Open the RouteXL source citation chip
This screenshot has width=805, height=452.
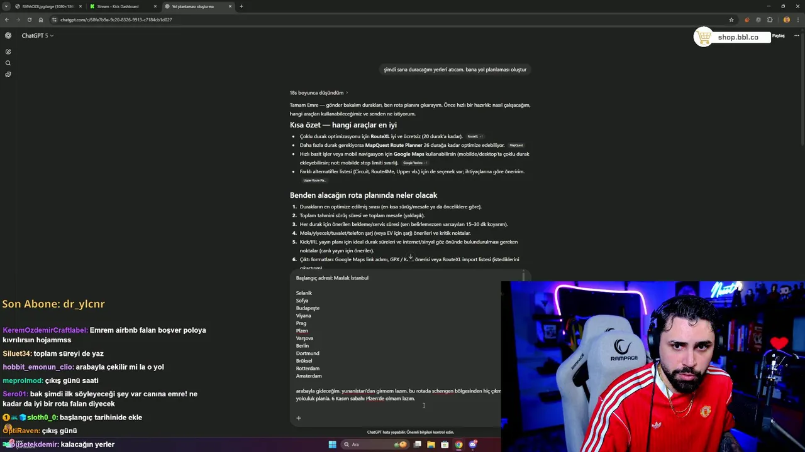[x=475, y=136]
